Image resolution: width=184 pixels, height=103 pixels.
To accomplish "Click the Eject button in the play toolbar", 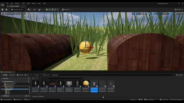I will click(55, 9).
